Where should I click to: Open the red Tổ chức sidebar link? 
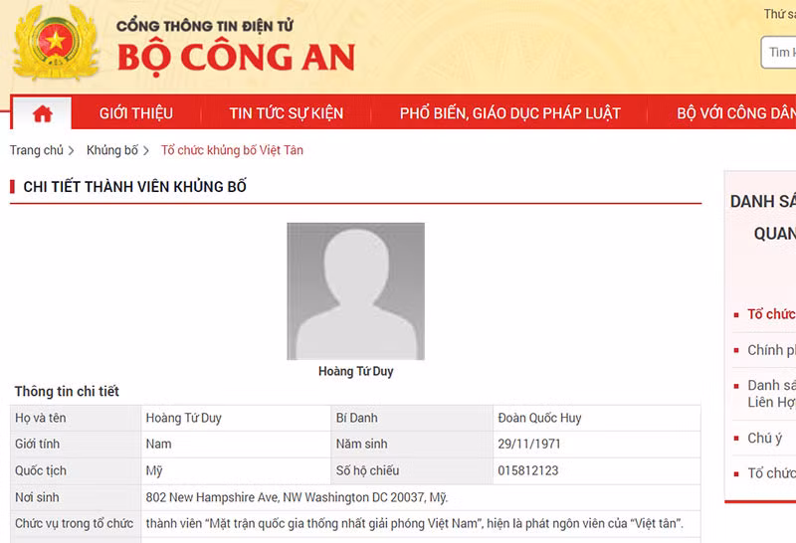772,314
